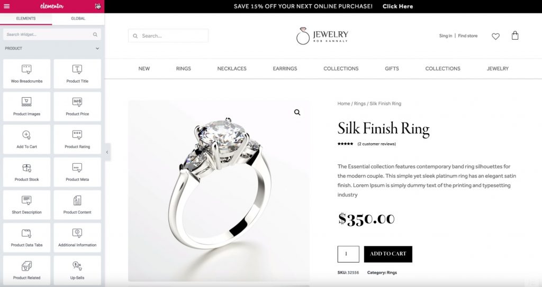Switch to the Elements tab
Viewport: 542px width, 287px height.
[x=26, y=18]
